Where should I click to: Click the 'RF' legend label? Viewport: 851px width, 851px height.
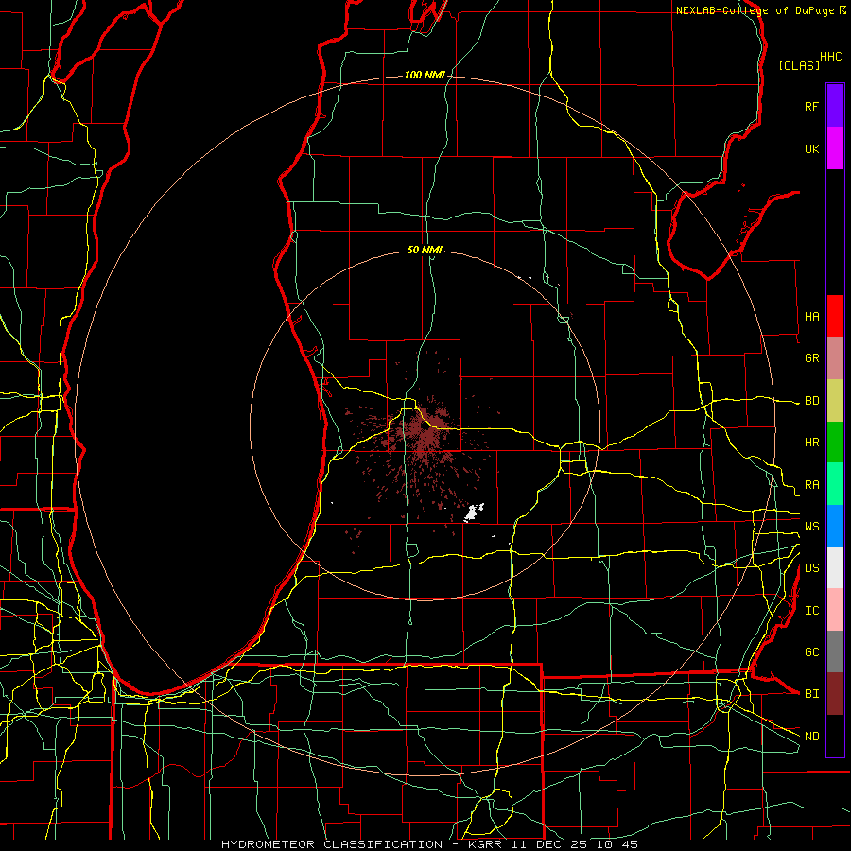(x=811, y=106)
